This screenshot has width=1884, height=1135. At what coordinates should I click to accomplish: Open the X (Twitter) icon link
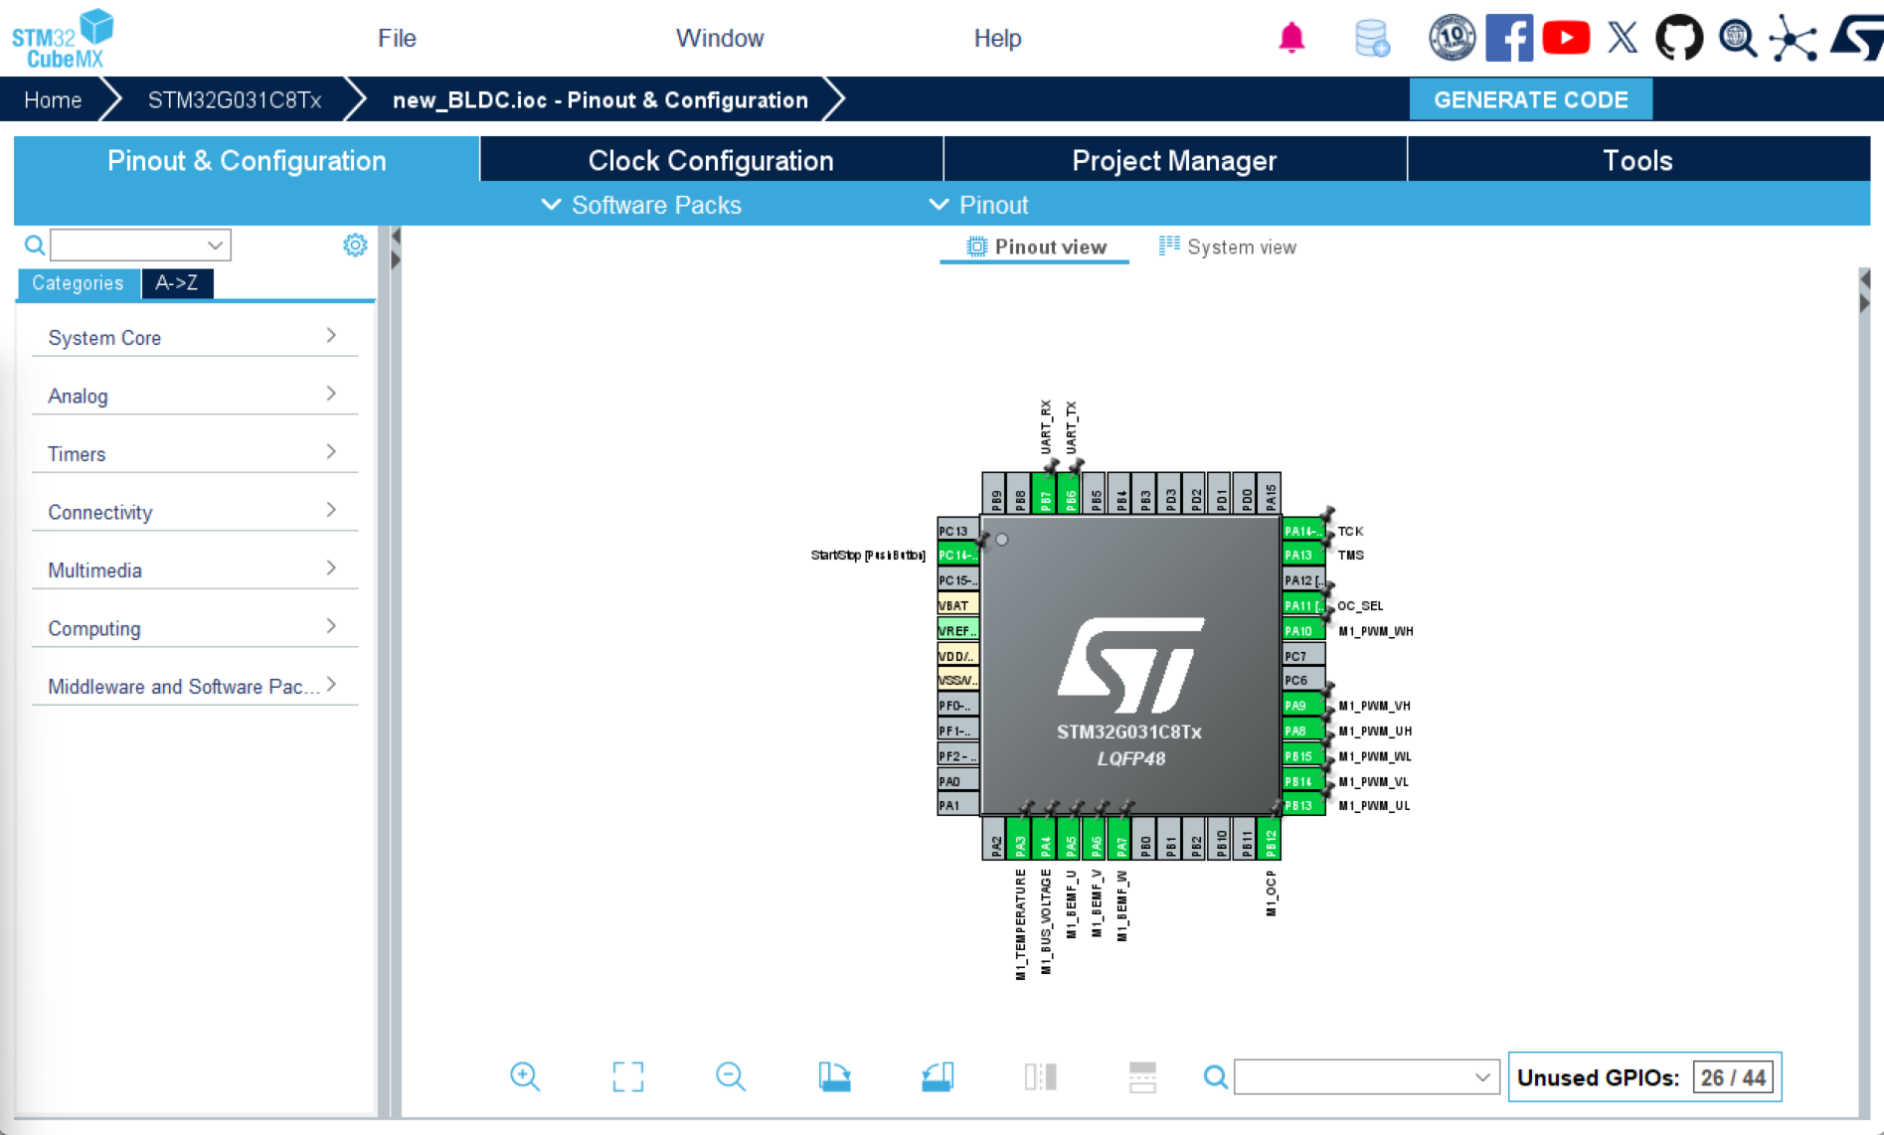[x=1623, y=38]
